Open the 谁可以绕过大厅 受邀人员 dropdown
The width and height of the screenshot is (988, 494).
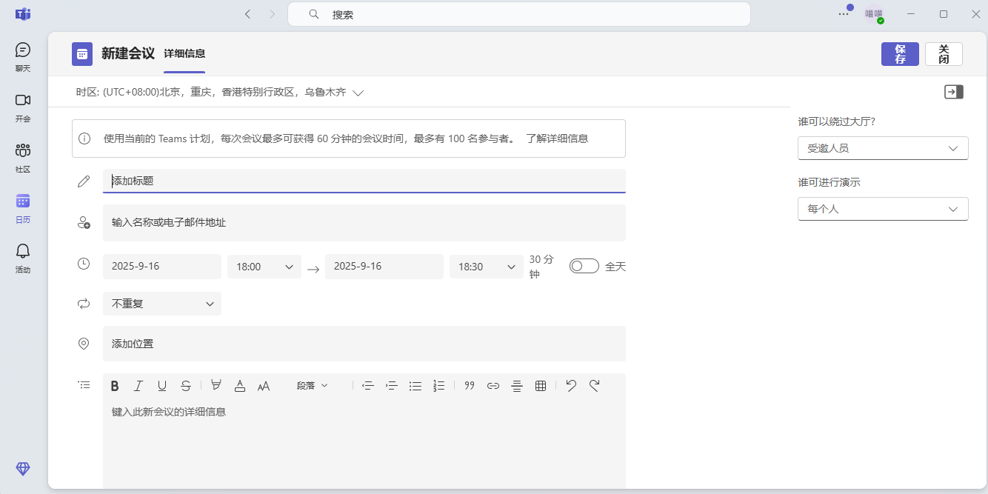883,148
